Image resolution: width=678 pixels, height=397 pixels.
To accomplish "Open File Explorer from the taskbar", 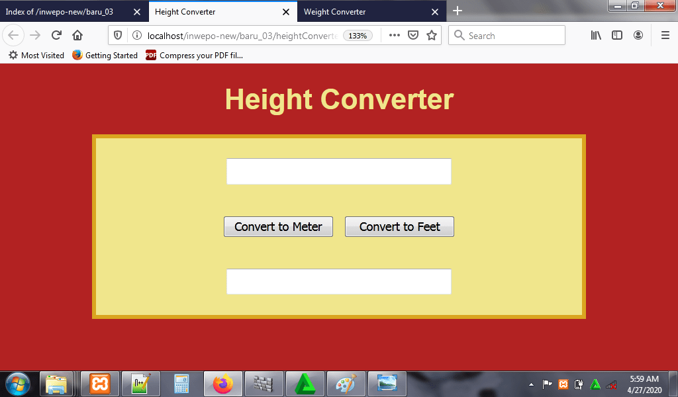I will tap(56, 384).
